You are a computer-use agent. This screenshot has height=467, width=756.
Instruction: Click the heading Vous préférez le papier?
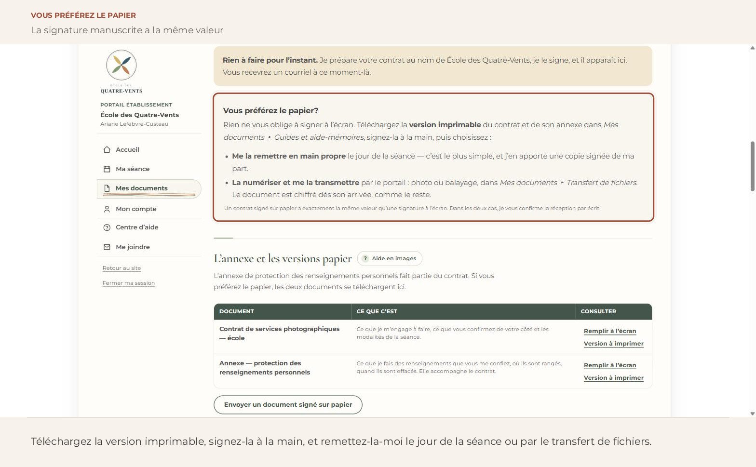pos(270,111)
